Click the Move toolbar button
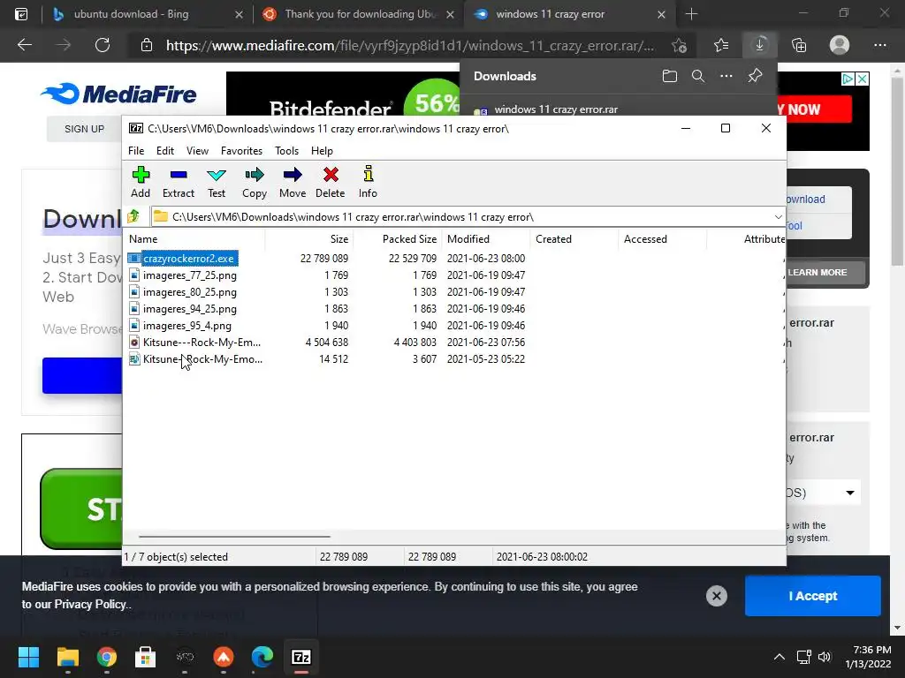 (x=293, y=182)
